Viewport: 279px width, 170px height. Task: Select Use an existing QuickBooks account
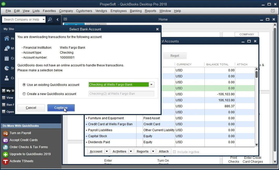[x=24, y=85]
